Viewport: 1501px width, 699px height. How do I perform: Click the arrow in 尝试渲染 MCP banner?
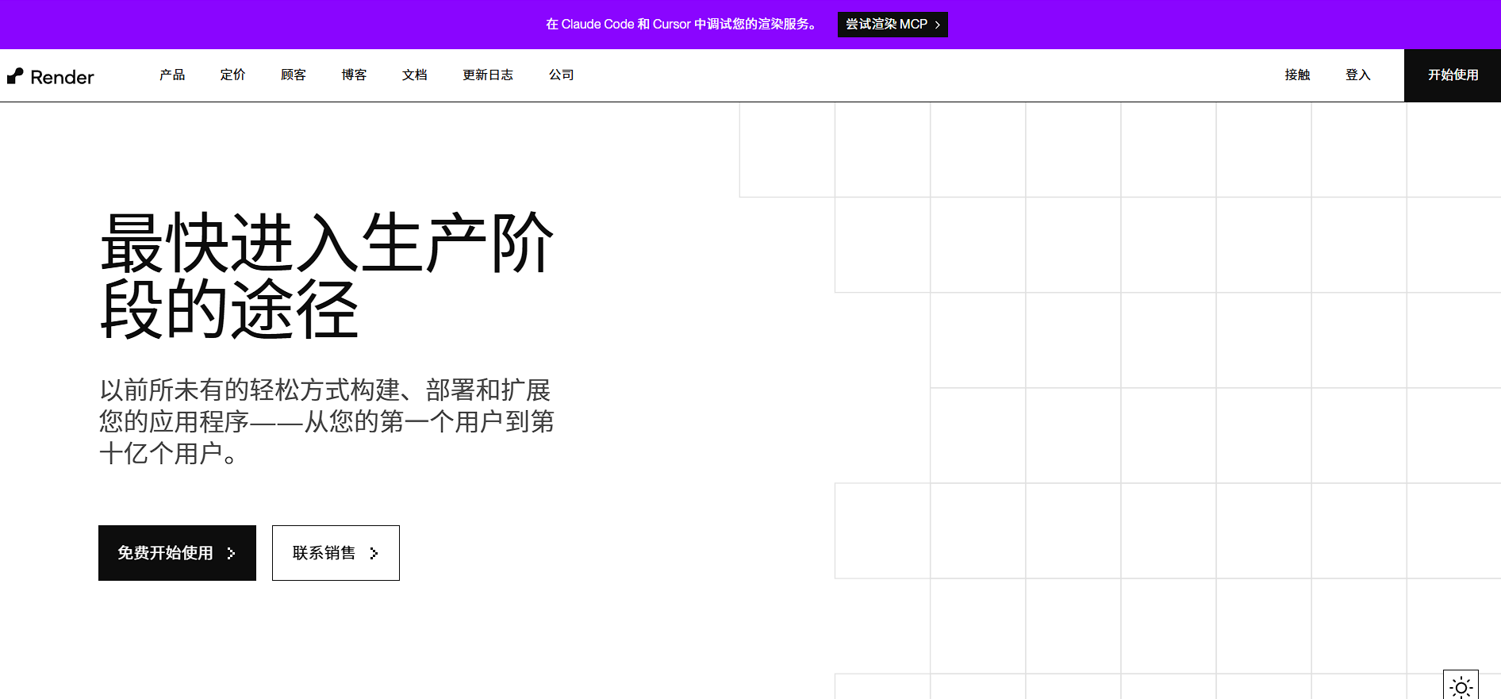click(x=938, y=25)
